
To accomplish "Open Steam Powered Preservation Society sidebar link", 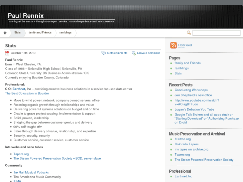I will pyautogui.click(x=204, y=160).
